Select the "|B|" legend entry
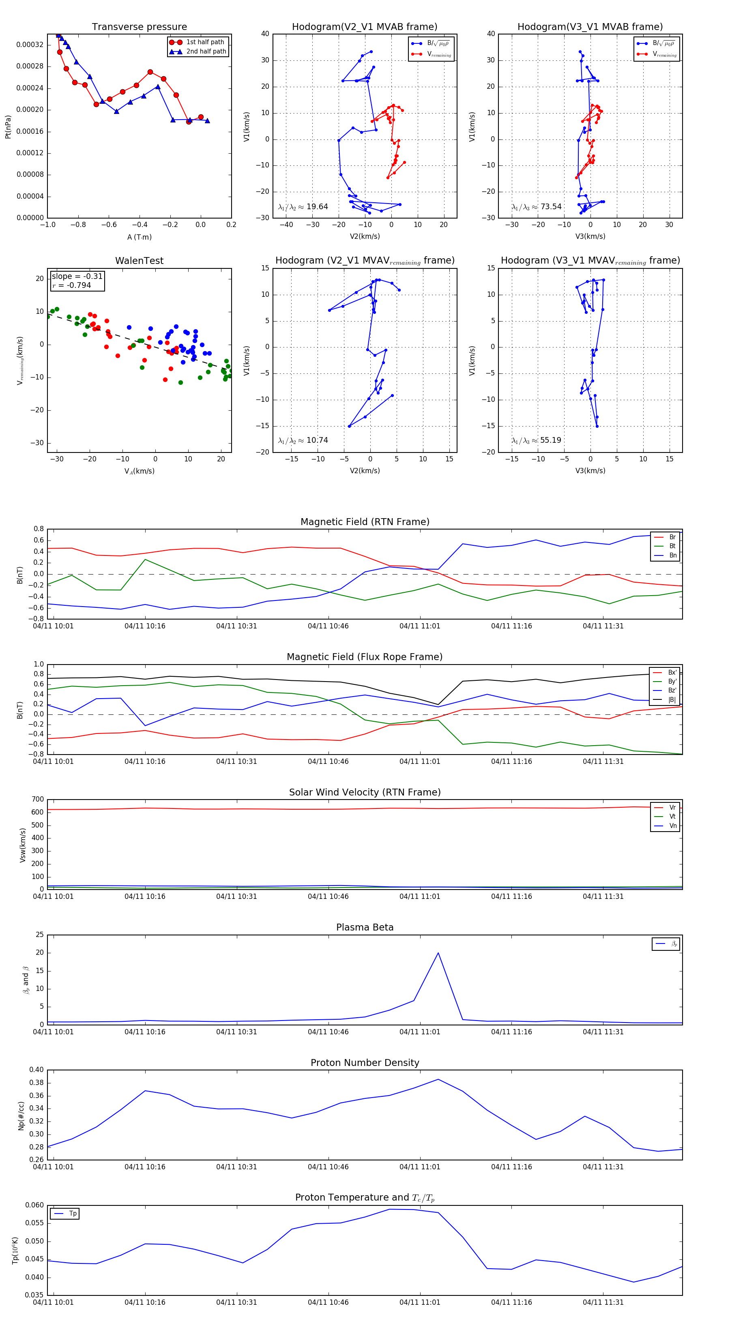 665,700
